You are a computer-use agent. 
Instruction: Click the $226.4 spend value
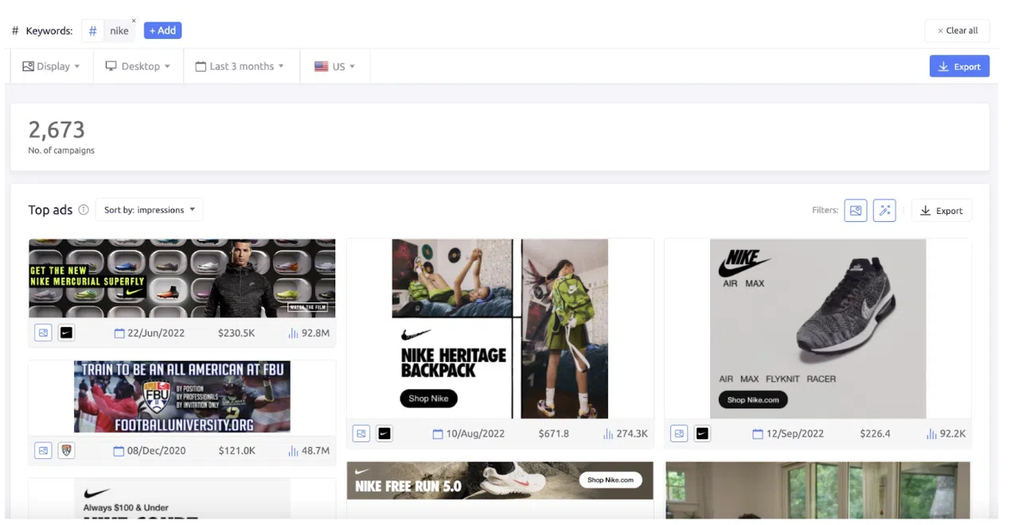point(875,434)
